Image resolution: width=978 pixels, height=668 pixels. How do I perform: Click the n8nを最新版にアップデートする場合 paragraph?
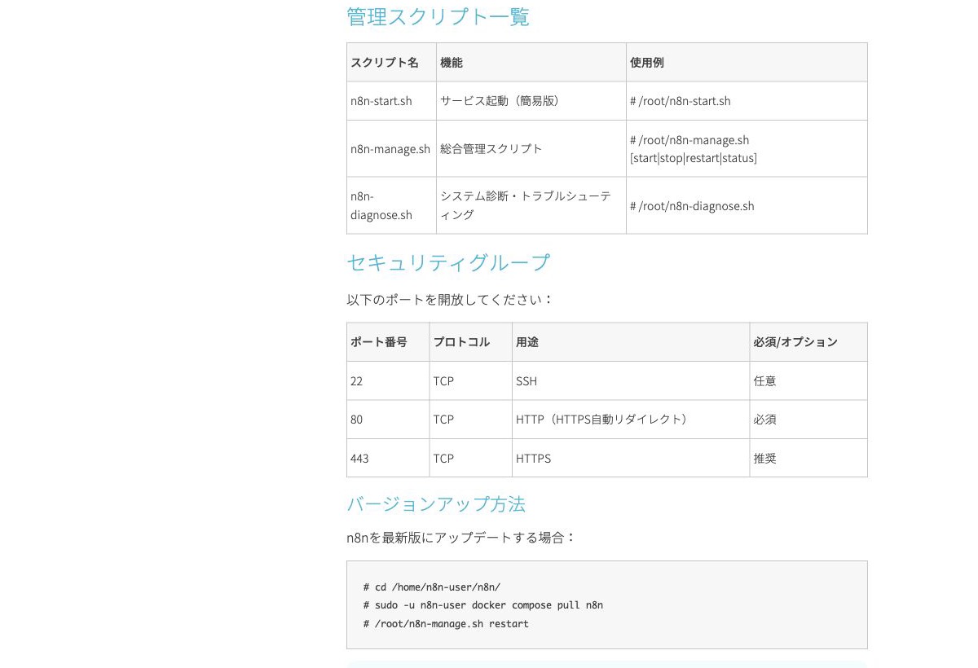point(461,538)
